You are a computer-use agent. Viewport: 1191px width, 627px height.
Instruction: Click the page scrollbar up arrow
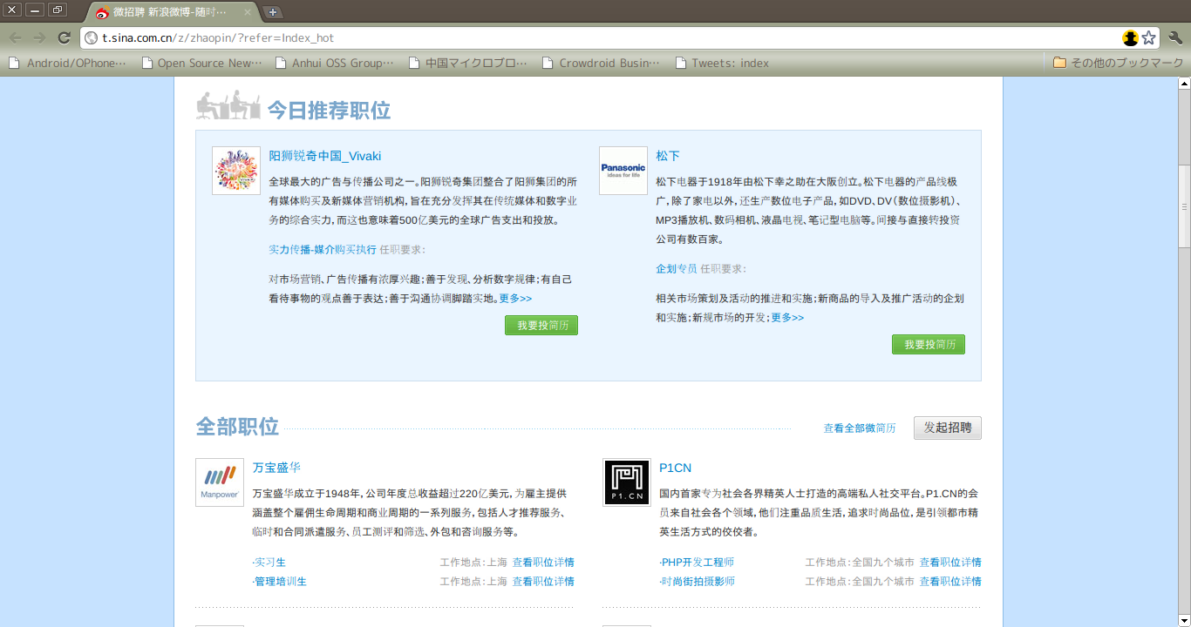pos(1184,84)
